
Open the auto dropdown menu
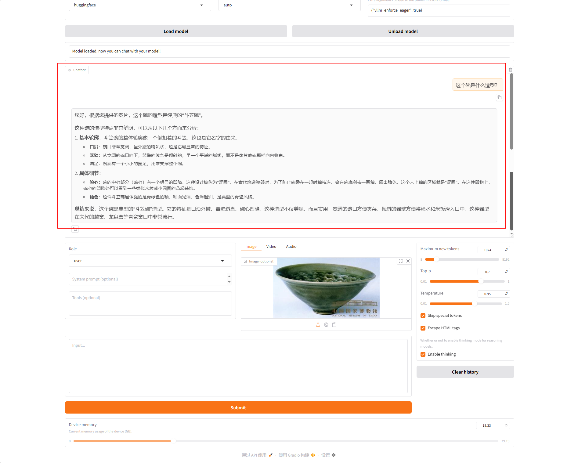coord(289,5)
